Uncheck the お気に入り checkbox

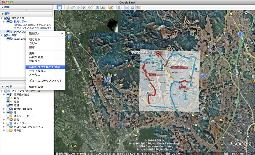coord(6,18)
